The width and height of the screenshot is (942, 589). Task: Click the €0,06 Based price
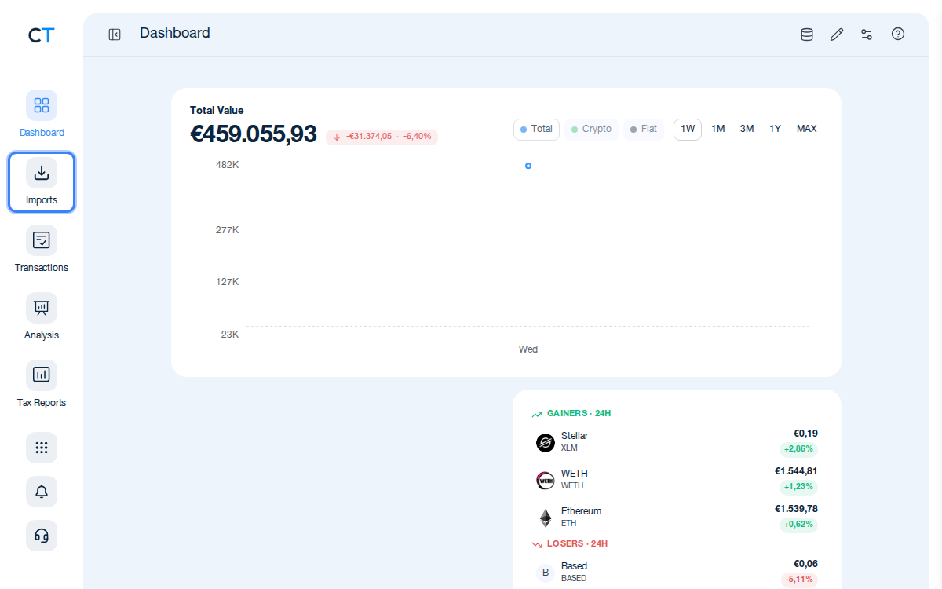(805, 564)
